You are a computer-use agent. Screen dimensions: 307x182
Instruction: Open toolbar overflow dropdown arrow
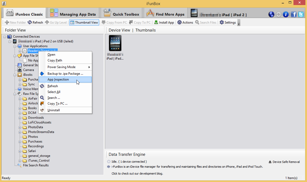[239, 23]
